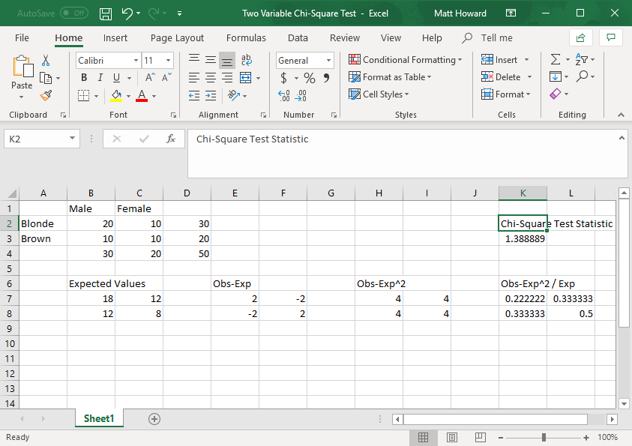Toggle Top Align button
The image size is (632, 446).
pyautogui.click(x=194, y=58)
